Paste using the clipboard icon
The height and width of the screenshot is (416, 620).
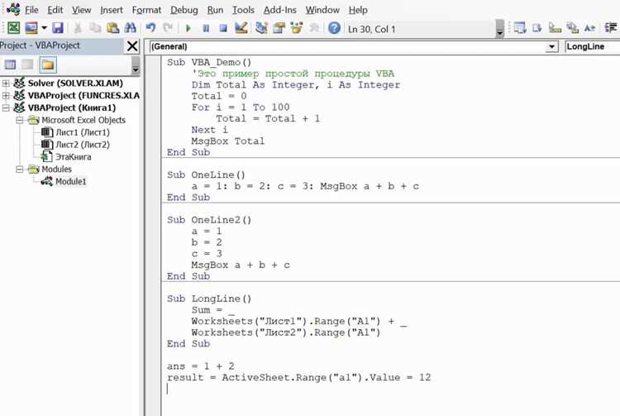[112, 28]
